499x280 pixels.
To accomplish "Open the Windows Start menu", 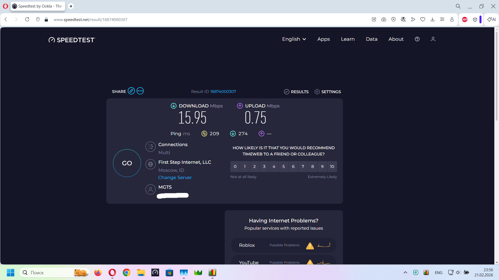I will [x=10, y=272].
